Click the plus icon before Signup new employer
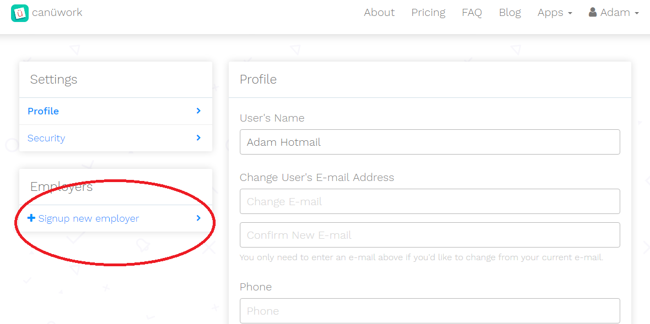Screen dimensions: 650x324 31,218
